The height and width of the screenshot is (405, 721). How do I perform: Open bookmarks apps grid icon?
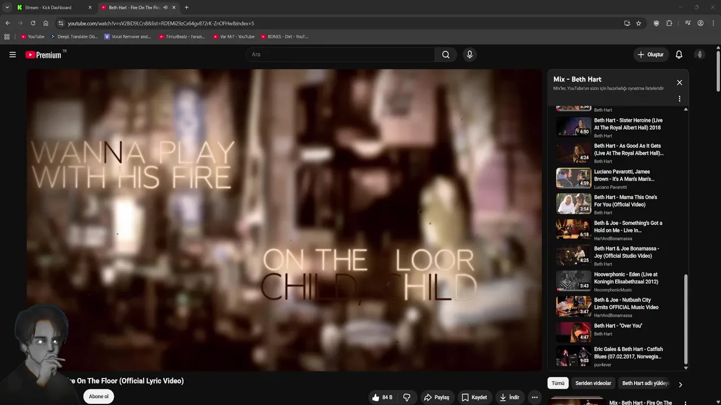tap(7, 37)
